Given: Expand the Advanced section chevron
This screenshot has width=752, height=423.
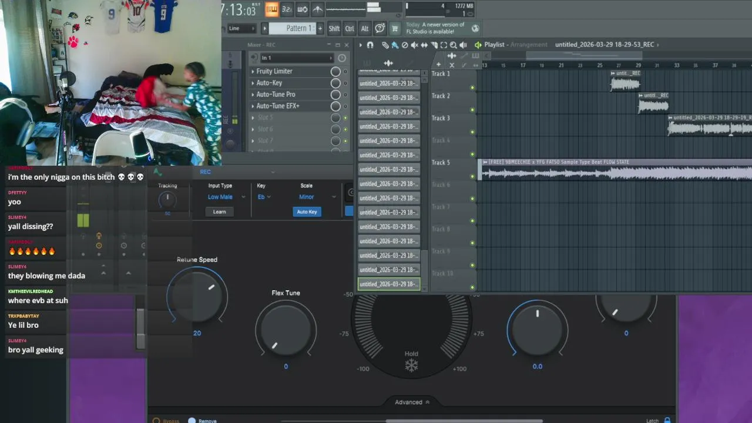Looking at the screenshot, I should [x=427, y=402].
